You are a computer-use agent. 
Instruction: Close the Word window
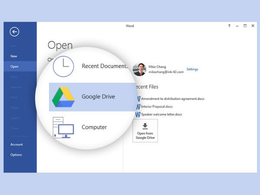253,26
